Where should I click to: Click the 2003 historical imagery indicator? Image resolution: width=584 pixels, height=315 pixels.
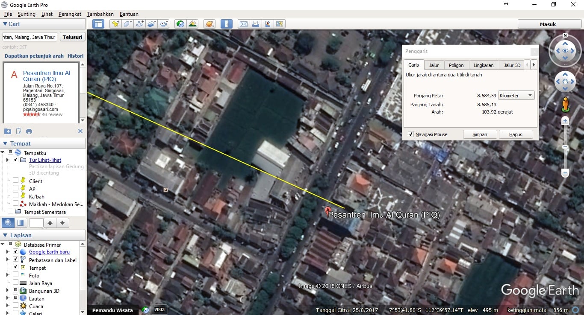pos(159,310)
